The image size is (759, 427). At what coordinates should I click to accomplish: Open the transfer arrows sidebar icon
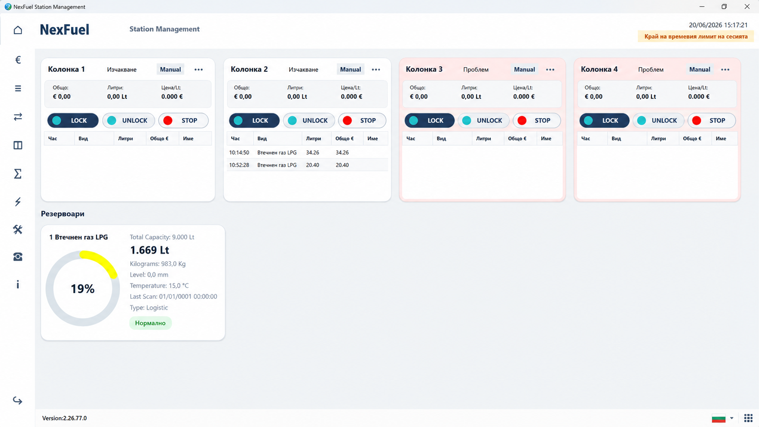point(18,117)
